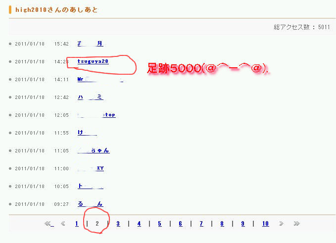
Task: Open the visitor link from 15:42
Action: click(91, 44)
